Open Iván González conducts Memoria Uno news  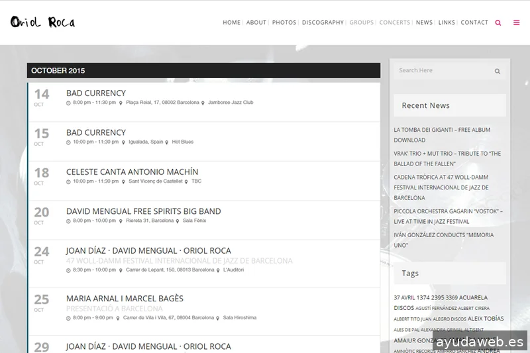click(x=443, y=240)
